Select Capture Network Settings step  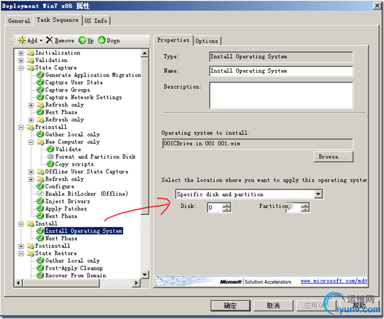tap(83, 97)
